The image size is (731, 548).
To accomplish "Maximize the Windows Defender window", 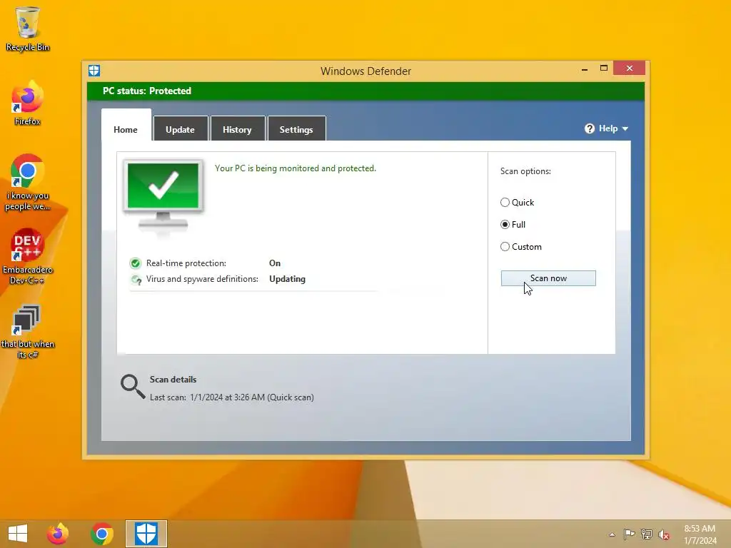I will tap(604, 68).
